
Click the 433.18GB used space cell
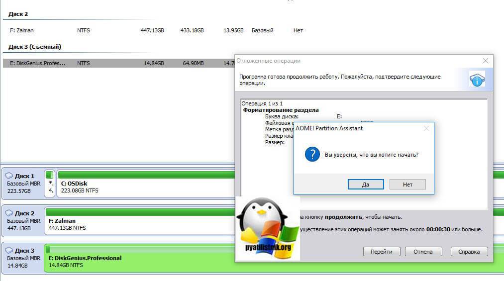(x=192, y=30)
